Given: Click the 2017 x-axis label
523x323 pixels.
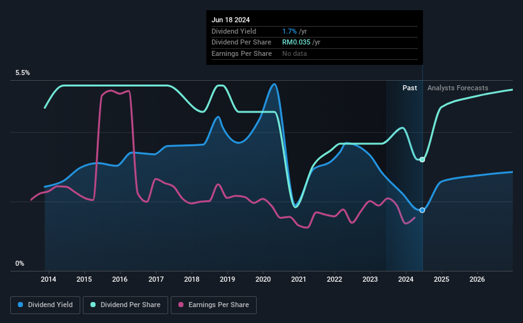Looking at the screenshot, I should 156,279.
